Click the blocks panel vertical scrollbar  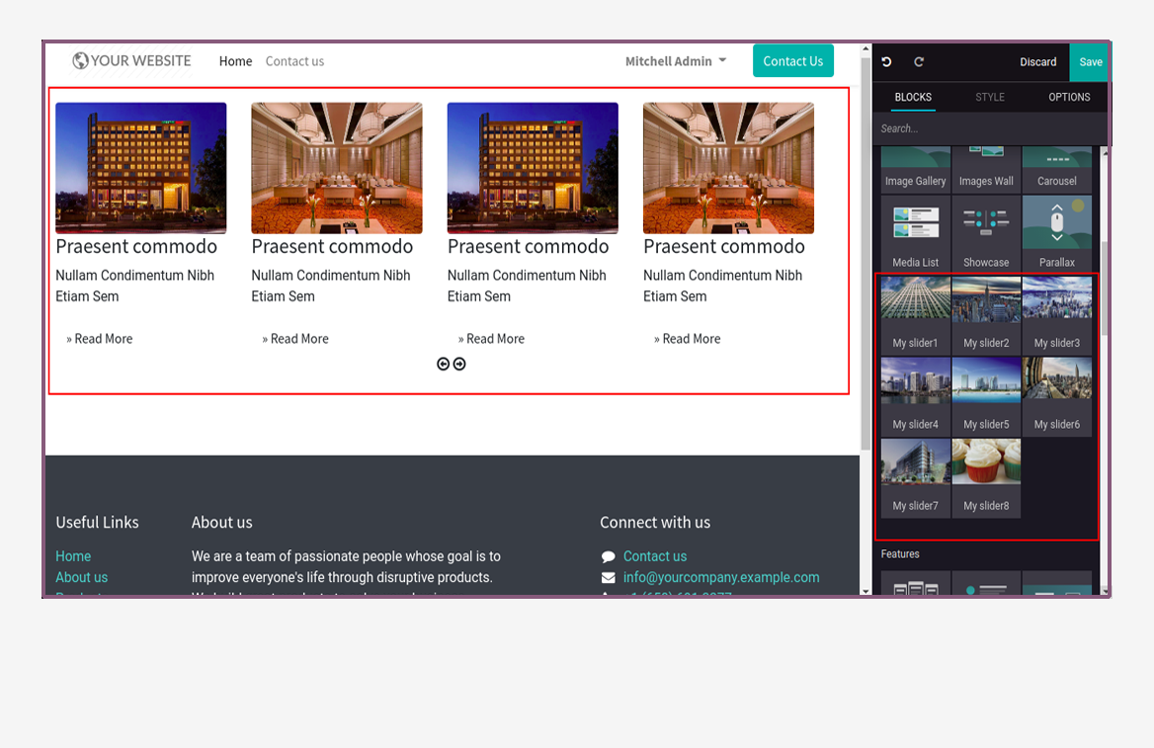coord(1104,288)
